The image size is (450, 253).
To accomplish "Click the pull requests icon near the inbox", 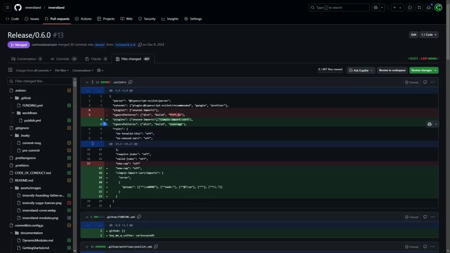I will pyautogui.click(x=419, y=7).
